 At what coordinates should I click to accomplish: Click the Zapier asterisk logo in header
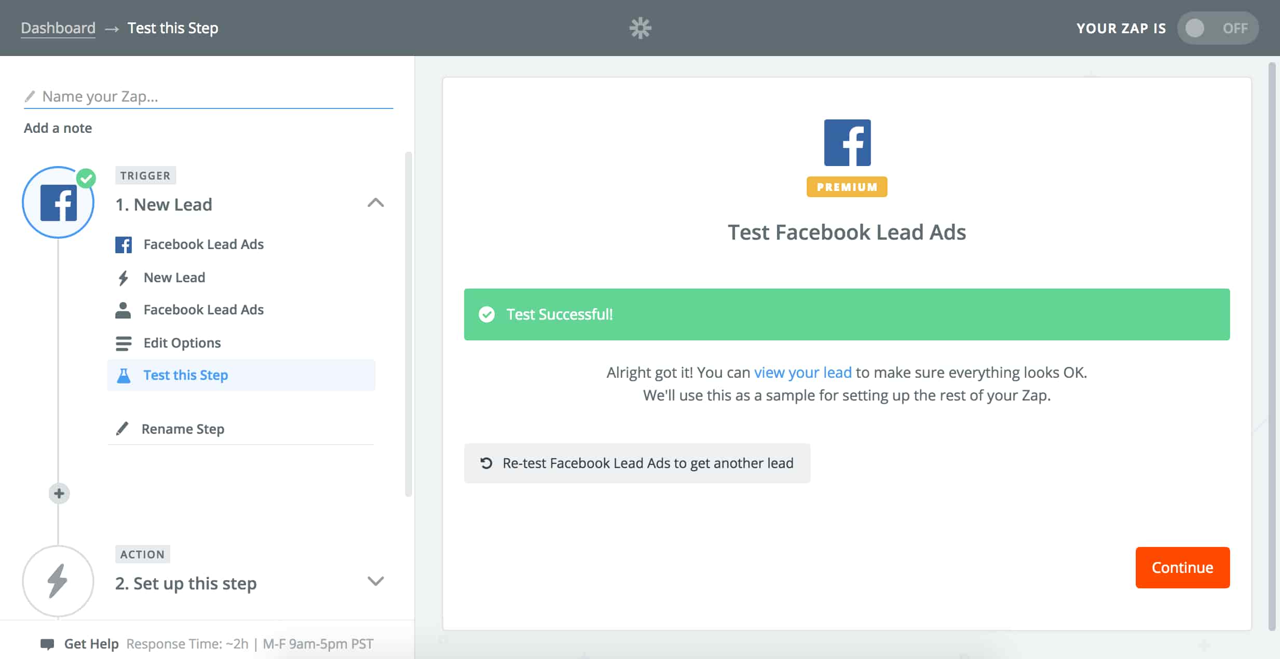point(640,28)
